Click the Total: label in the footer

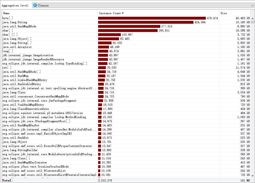click(7, 180)
